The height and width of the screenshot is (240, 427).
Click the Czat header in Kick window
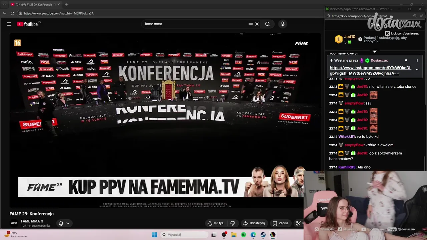375,25
